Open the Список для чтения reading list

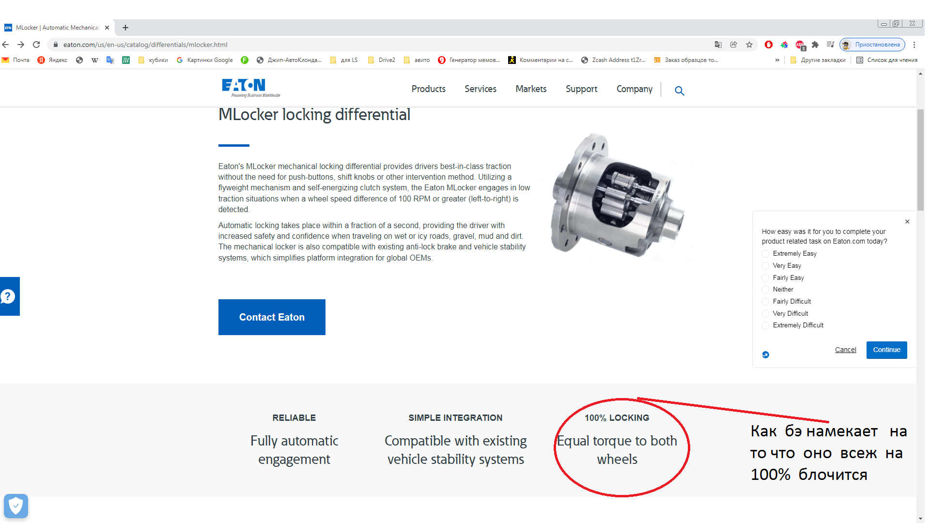tap(887, 60)
